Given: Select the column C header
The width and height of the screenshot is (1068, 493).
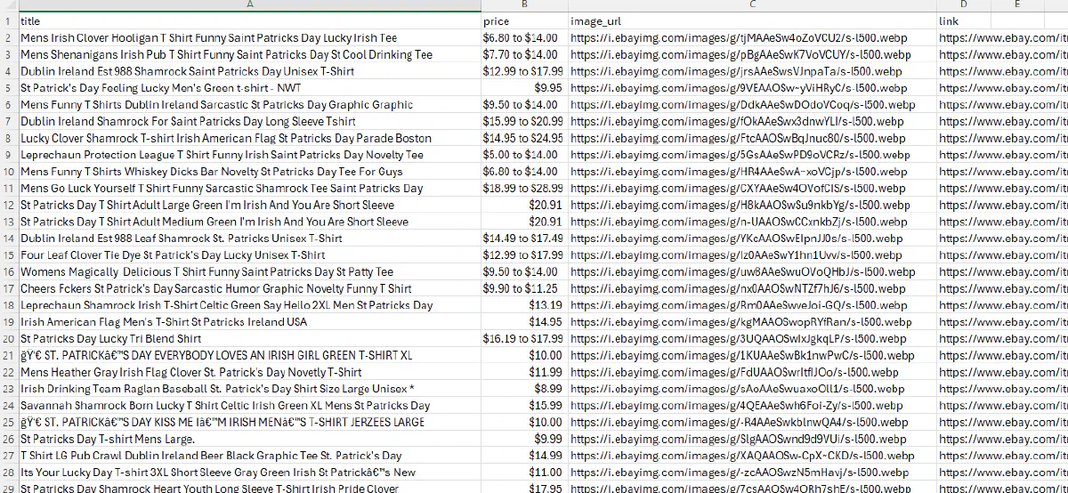Looking at the screenshot, I should [752, 4].
